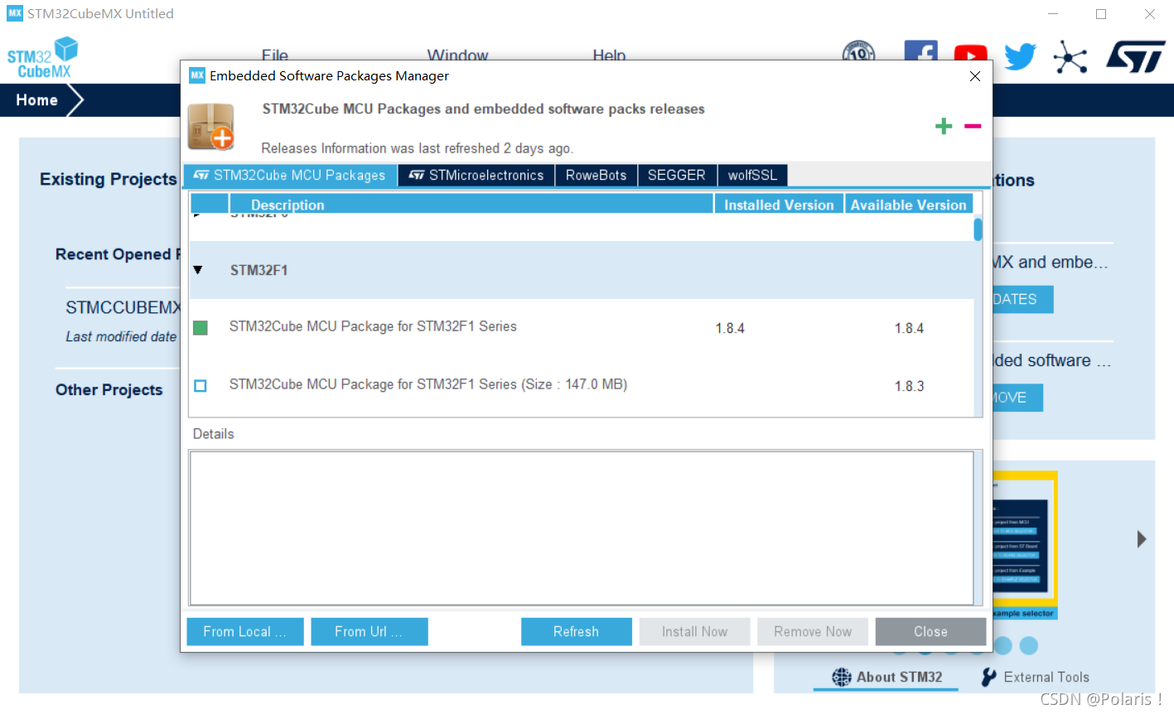Click the package list scrollbar thumb
The width and height of the screenshot is (1174, 714).
[978, 229]
